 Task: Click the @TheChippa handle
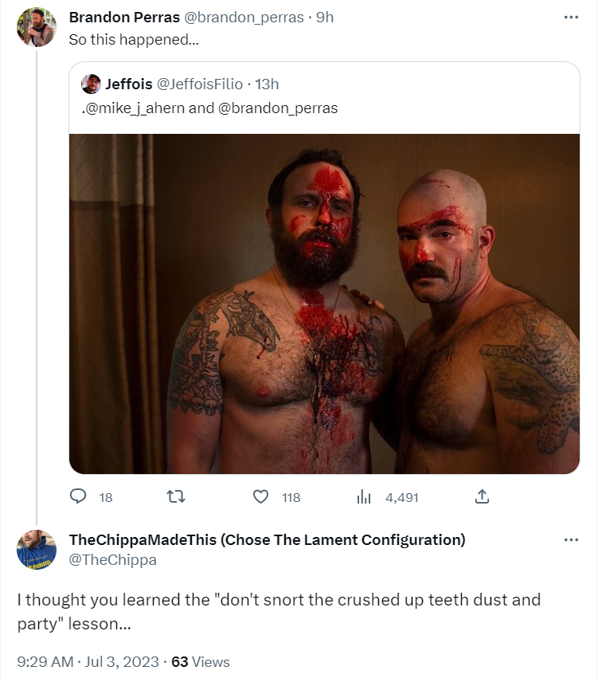pyautogui.click(x=112, y=560)
